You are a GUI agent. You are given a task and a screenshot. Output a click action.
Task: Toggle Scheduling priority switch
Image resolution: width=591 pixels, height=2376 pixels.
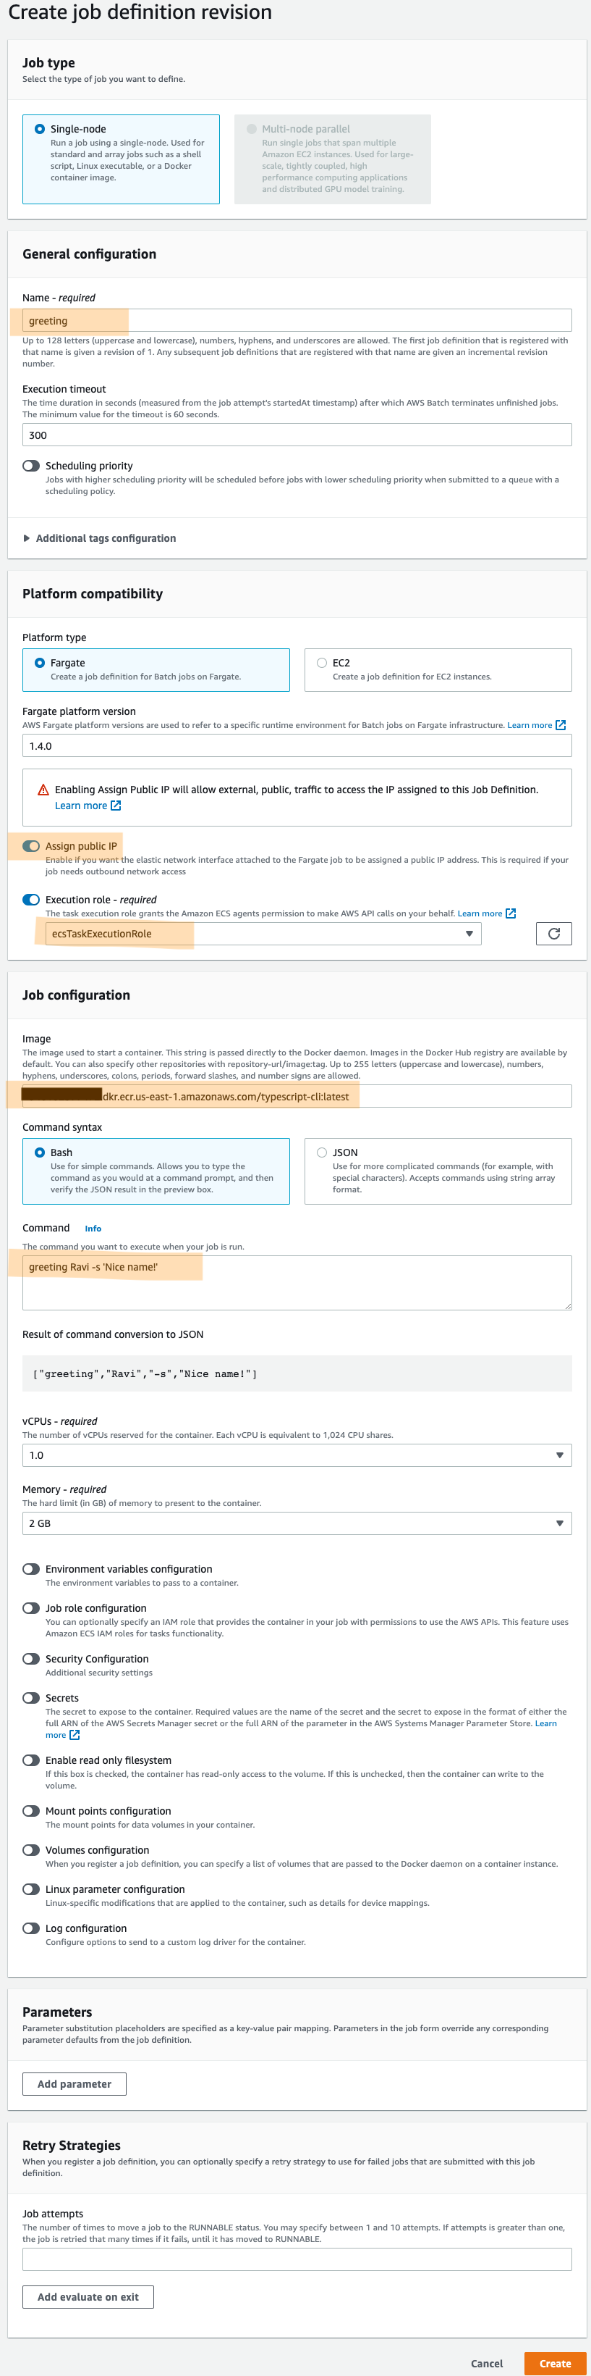(x=31, y=466)
